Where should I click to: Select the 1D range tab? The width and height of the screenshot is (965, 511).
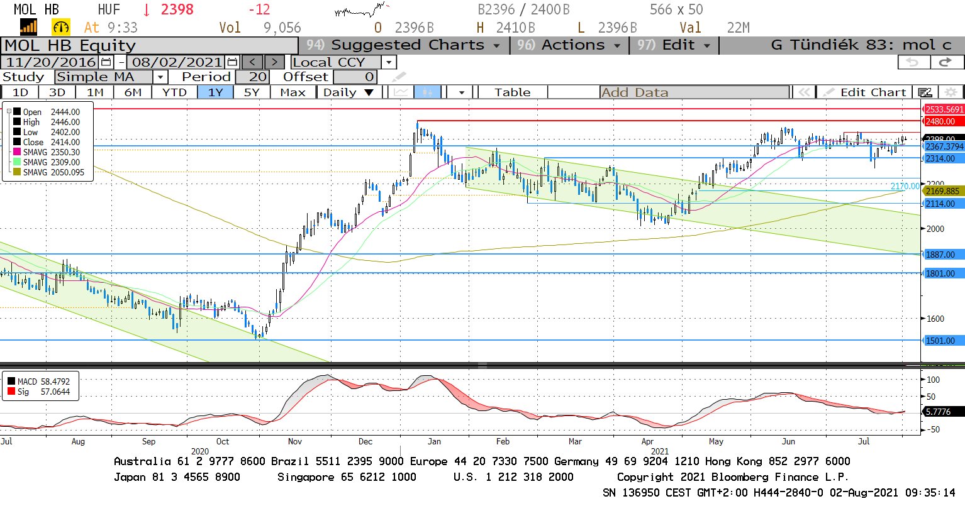point(20,92)
